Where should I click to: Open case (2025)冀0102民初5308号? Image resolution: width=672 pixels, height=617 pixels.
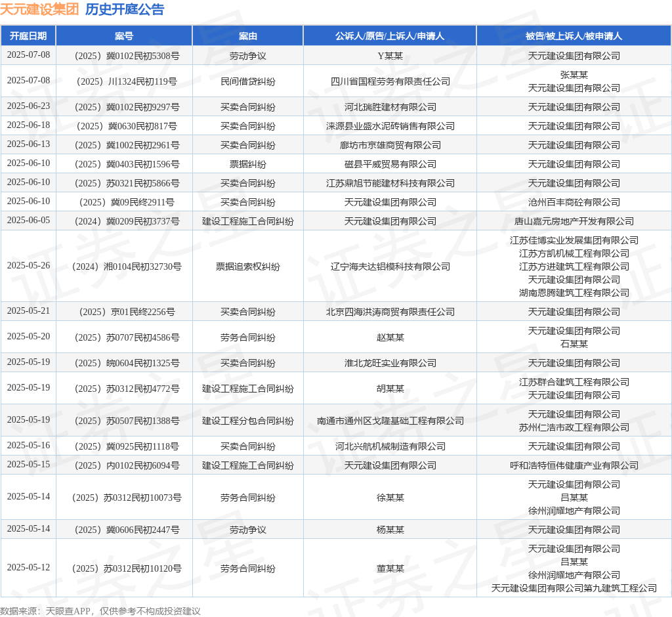(x=124, y=56)
